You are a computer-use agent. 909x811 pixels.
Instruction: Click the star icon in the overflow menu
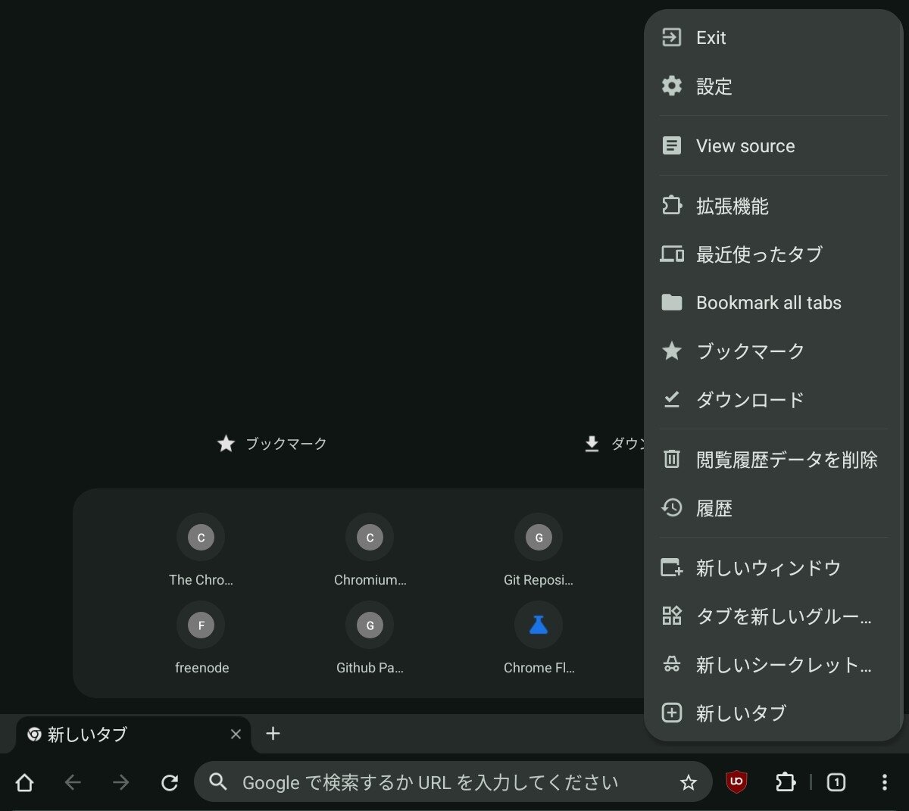tap(672, 351)
